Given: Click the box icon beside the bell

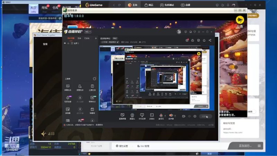Looking at the screenshot, I should pyautogui.click(x=198, y=40).
